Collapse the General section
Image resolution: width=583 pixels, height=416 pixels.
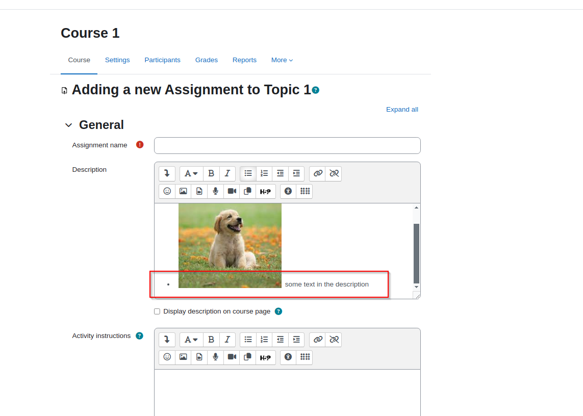click(68, 125)
